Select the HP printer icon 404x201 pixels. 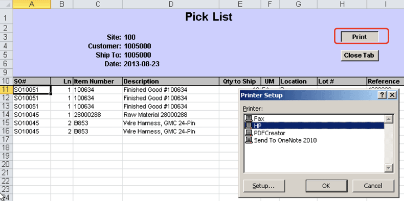[x=249, y=125]
